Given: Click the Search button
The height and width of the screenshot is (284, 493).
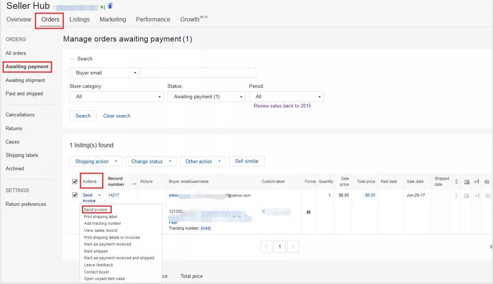Looking at the screenshot, I should pyautogui.click(x=83, y=116).
